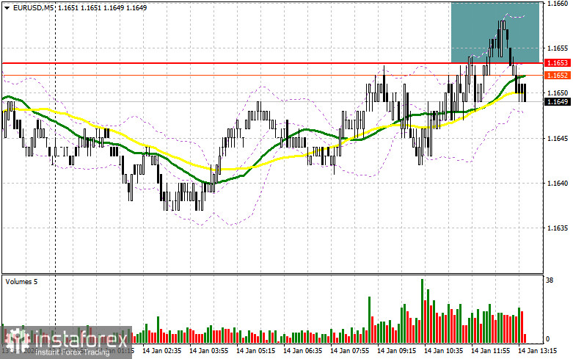Click the Volumes 5 indicator label

click(21, 282)
